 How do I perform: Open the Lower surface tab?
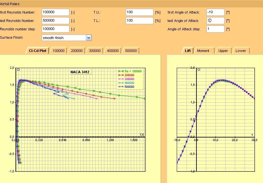241,51
